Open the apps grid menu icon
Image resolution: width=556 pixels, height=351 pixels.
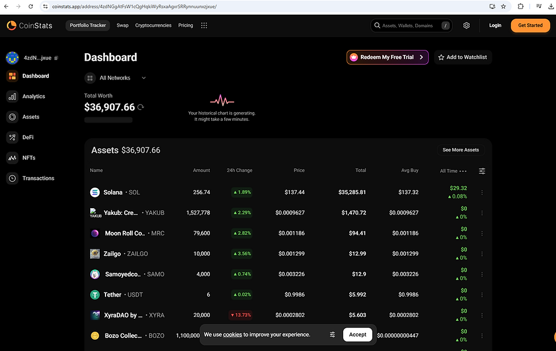204,26
